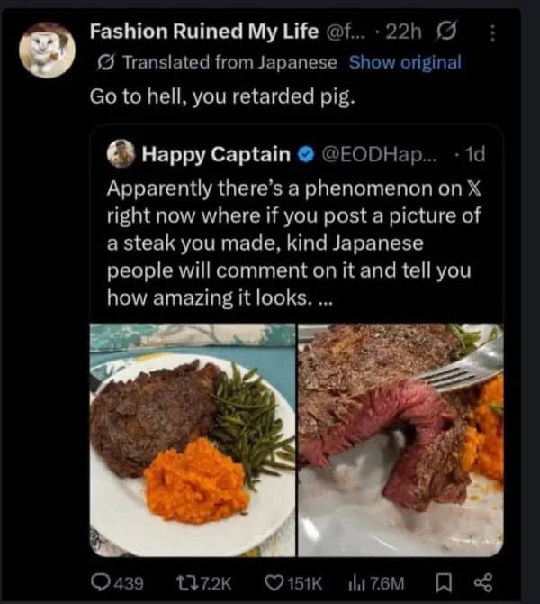Click the 22h timestamp
The image size is (540, 604).
point(402,33)
